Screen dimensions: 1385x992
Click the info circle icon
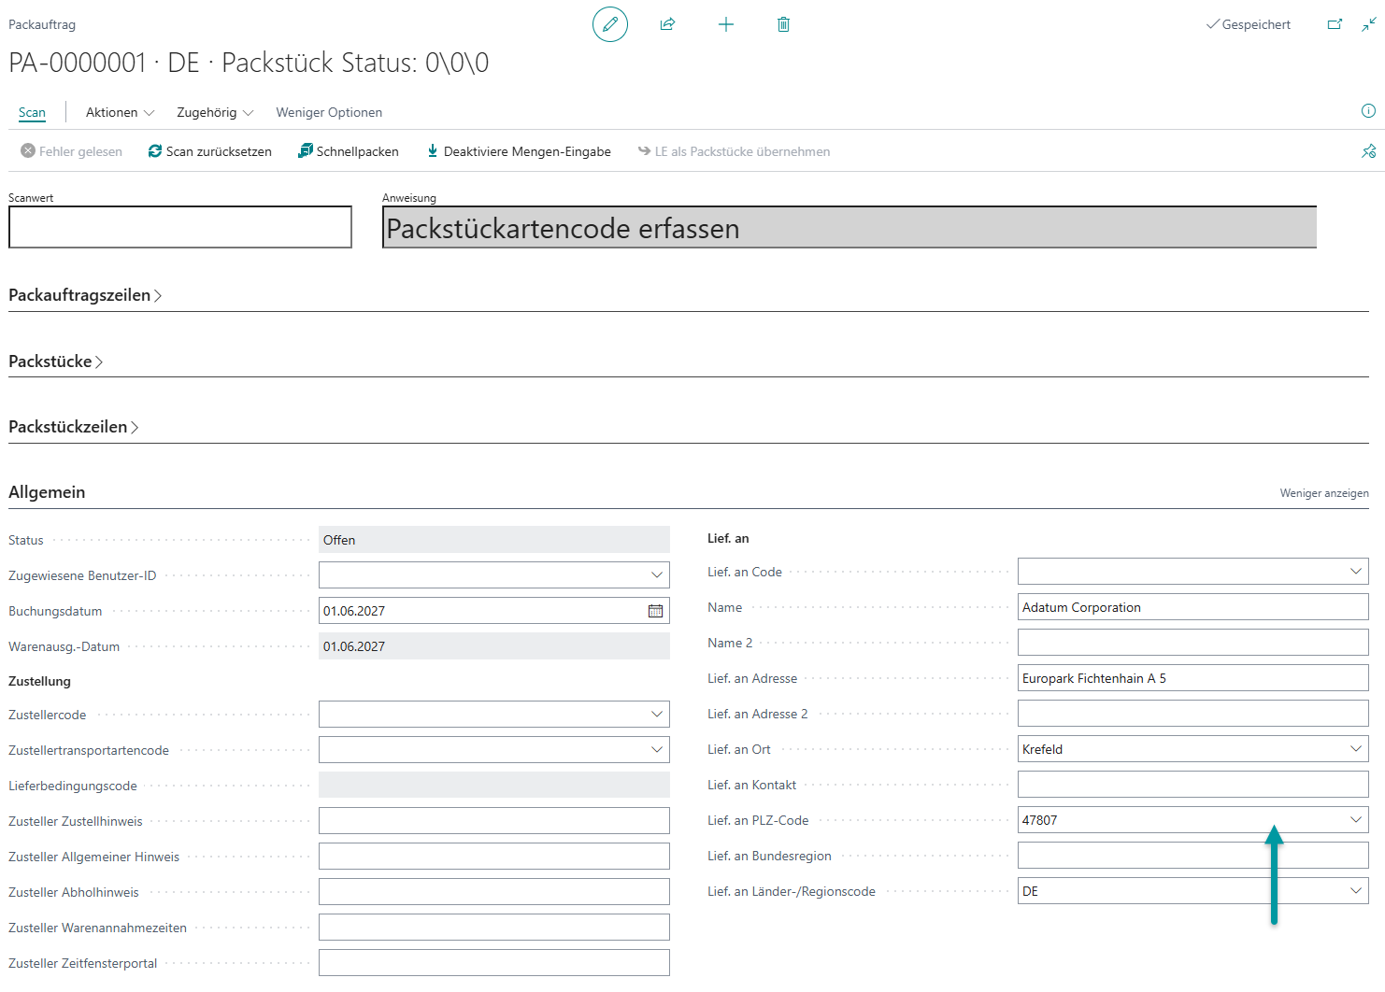point(1368,111)
